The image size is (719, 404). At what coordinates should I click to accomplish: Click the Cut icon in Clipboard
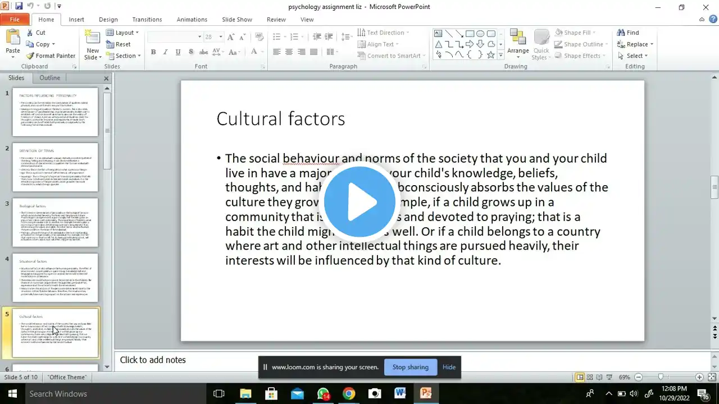click(x=35, y=33)
